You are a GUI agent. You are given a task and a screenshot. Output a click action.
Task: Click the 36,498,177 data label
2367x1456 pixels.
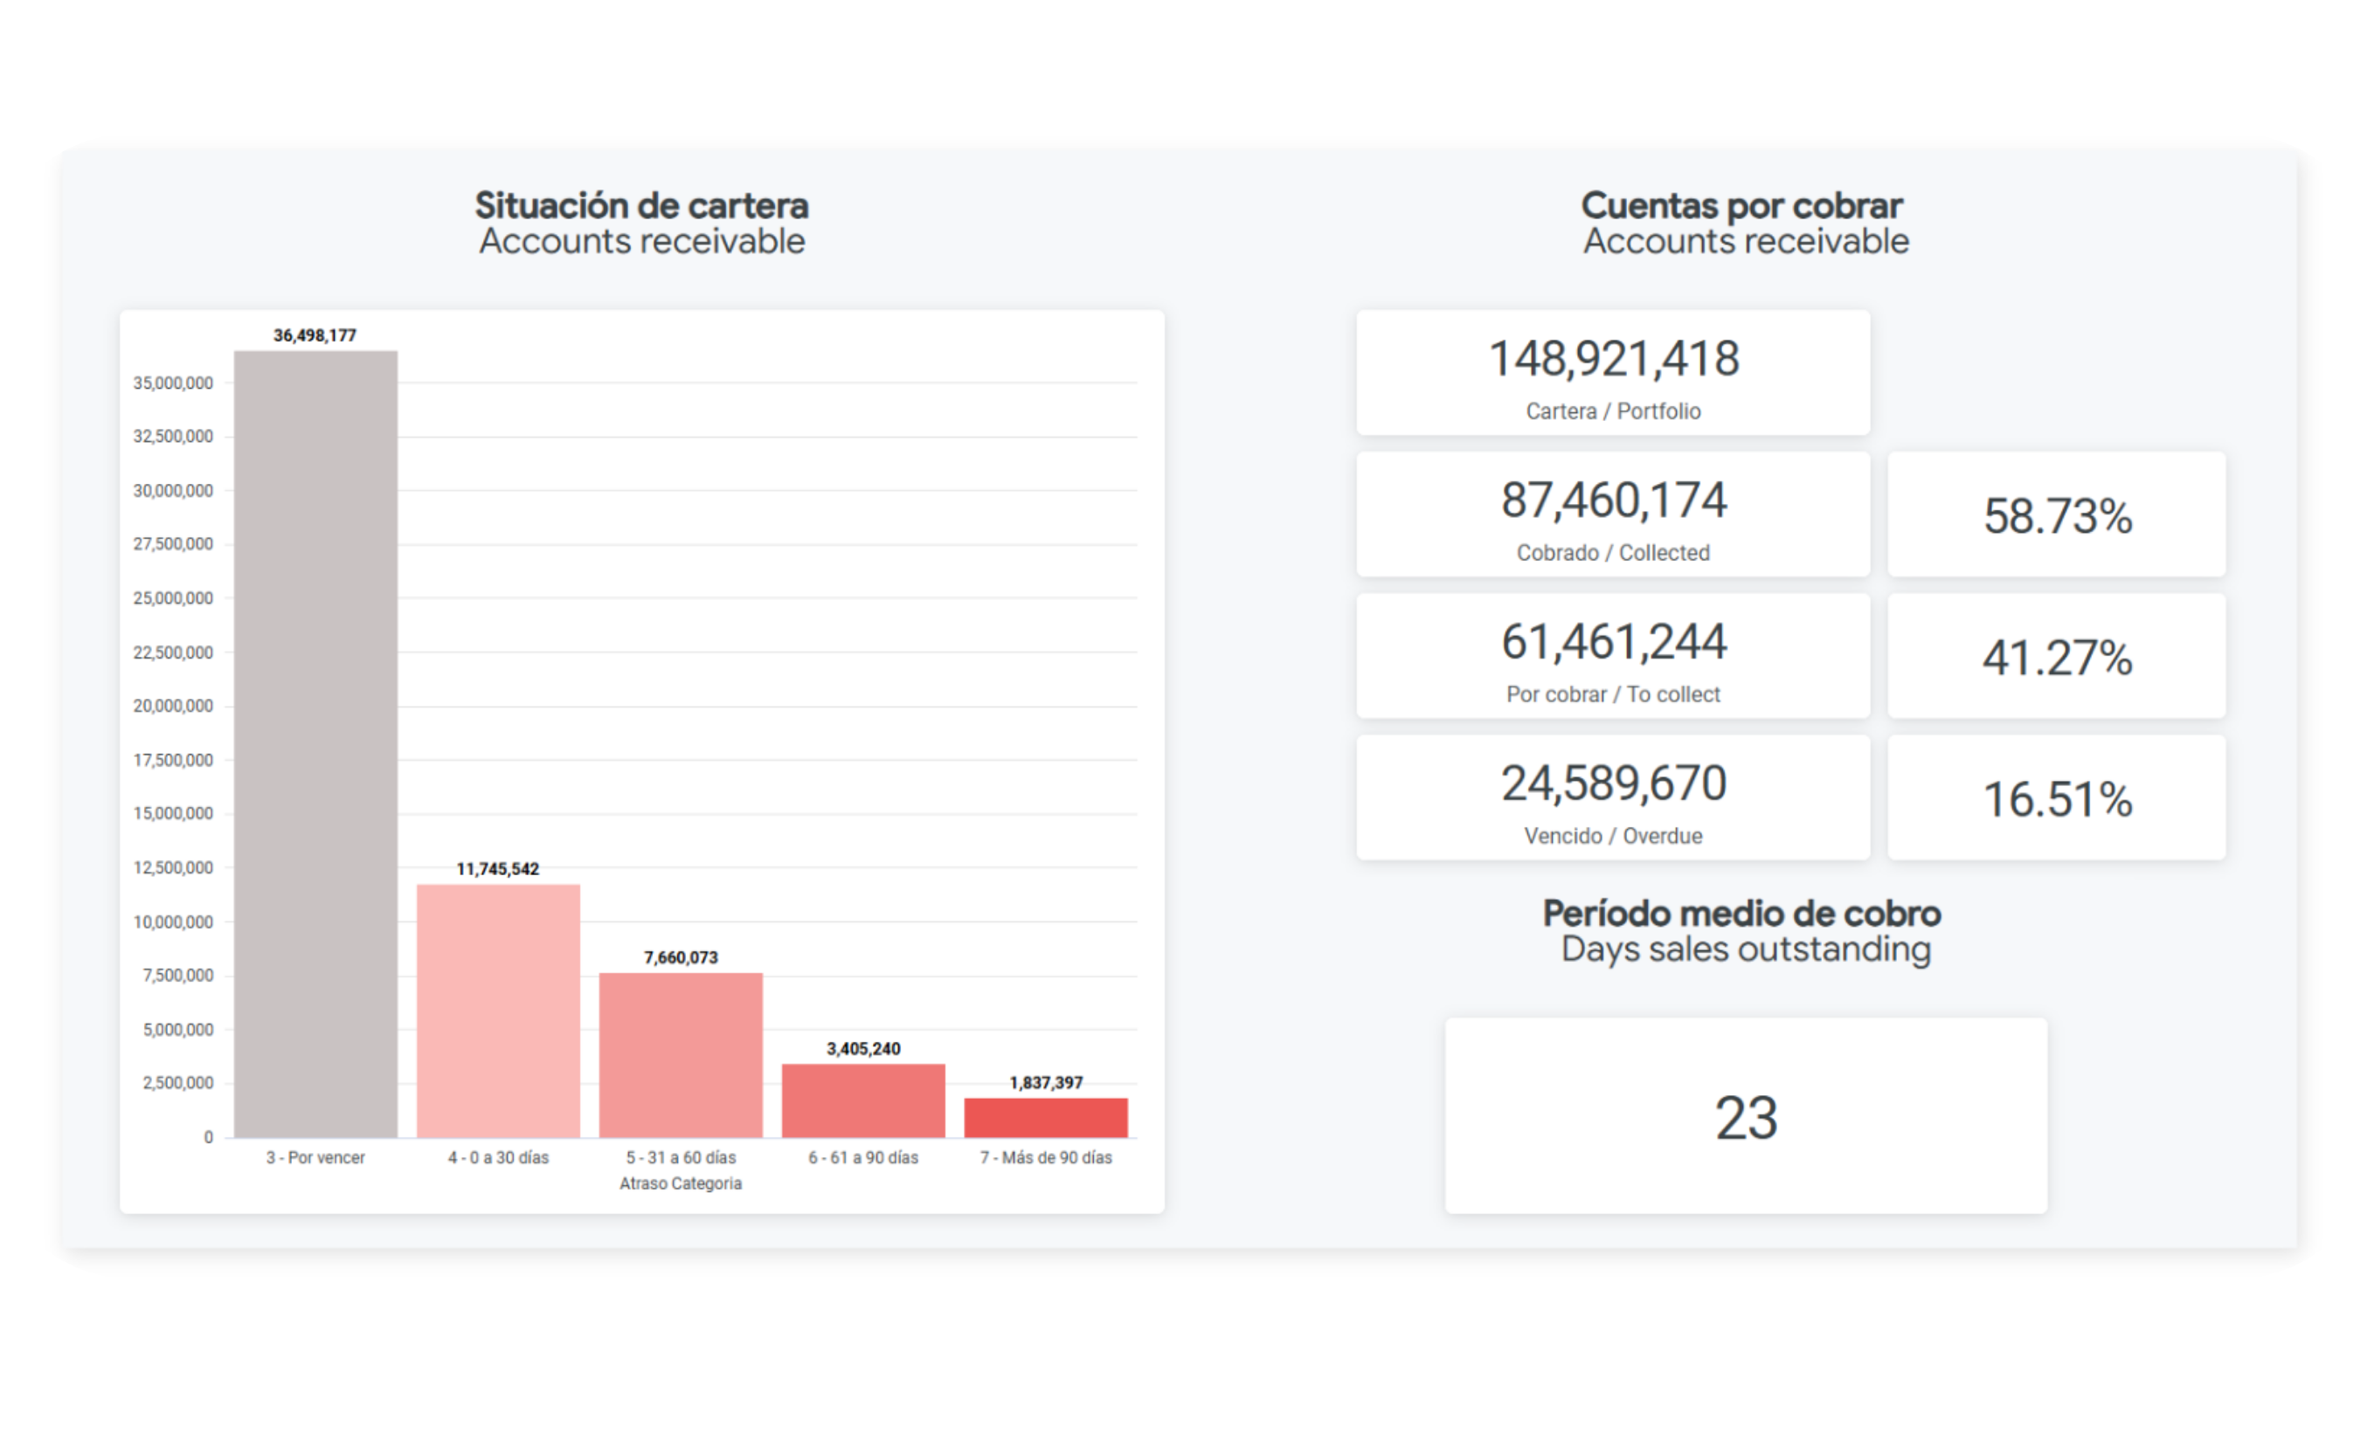pyautogui.click(x=315, y=335)
